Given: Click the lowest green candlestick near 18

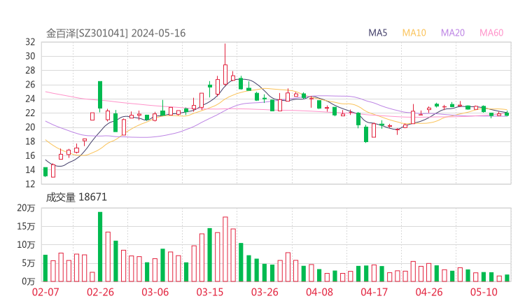Looking at the screenshot, I should pos(366,134).
